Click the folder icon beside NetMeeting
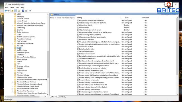182x102 pixels. tap(15, 28)
